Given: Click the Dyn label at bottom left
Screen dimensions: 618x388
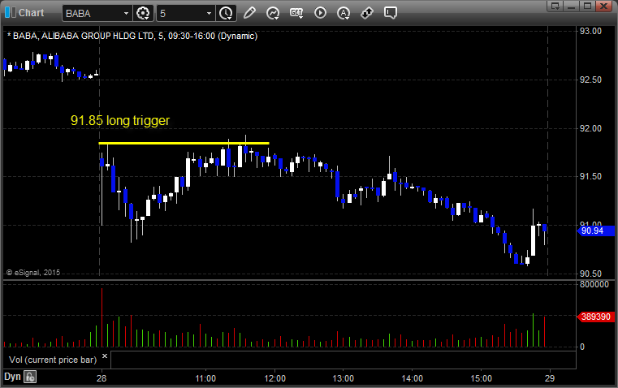Looking at the screenshot, I should [x=12, y=377].
